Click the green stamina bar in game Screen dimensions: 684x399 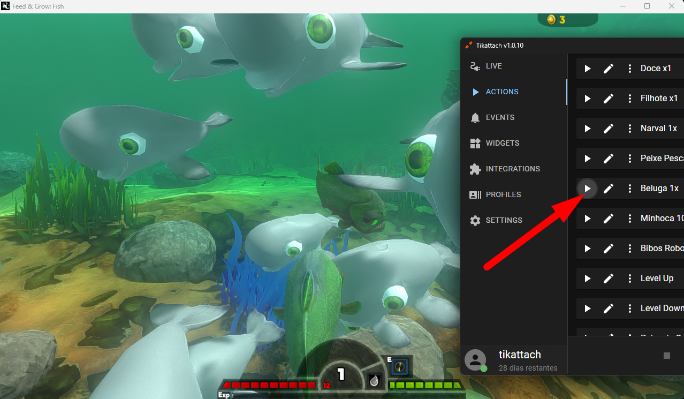coord(426,385)
